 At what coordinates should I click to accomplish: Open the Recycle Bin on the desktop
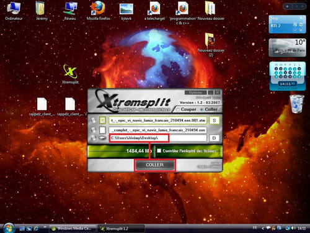click(297, 104)
